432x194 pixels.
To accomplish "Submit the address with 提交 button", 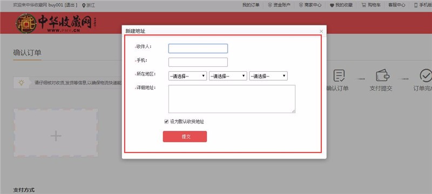I will pos(185,136).
